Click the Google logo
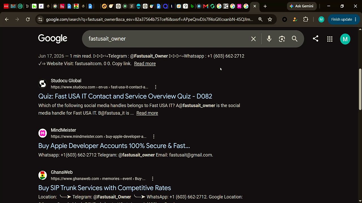 click(x=53, y=39)
